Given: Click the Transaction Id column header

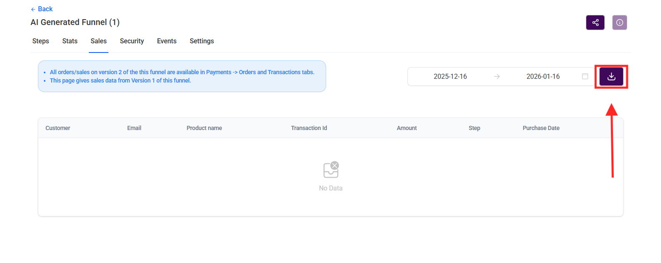Looking at the screenshot, I should (x=309, y=128).
